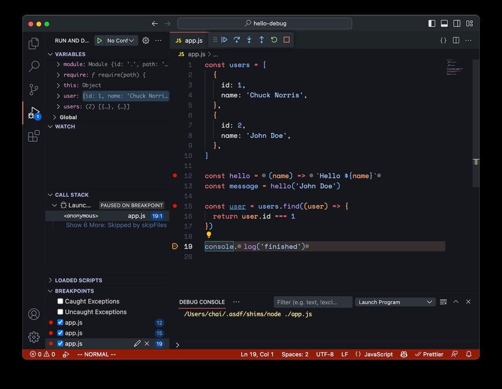Expand the Global scope
The height and width of the screenshot is (389, 502).
point(55,117)
